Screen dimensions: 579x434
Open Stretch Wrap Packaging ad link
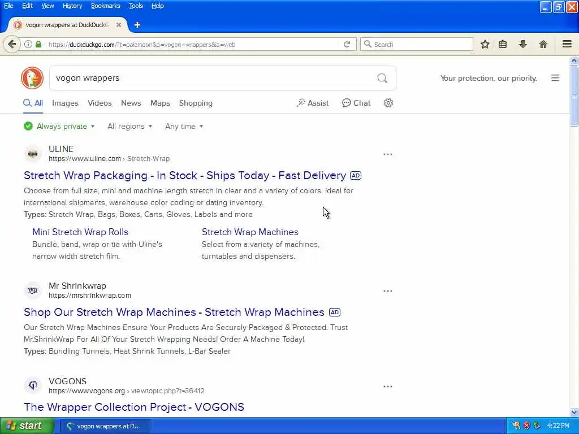click(x=185, y=175)
